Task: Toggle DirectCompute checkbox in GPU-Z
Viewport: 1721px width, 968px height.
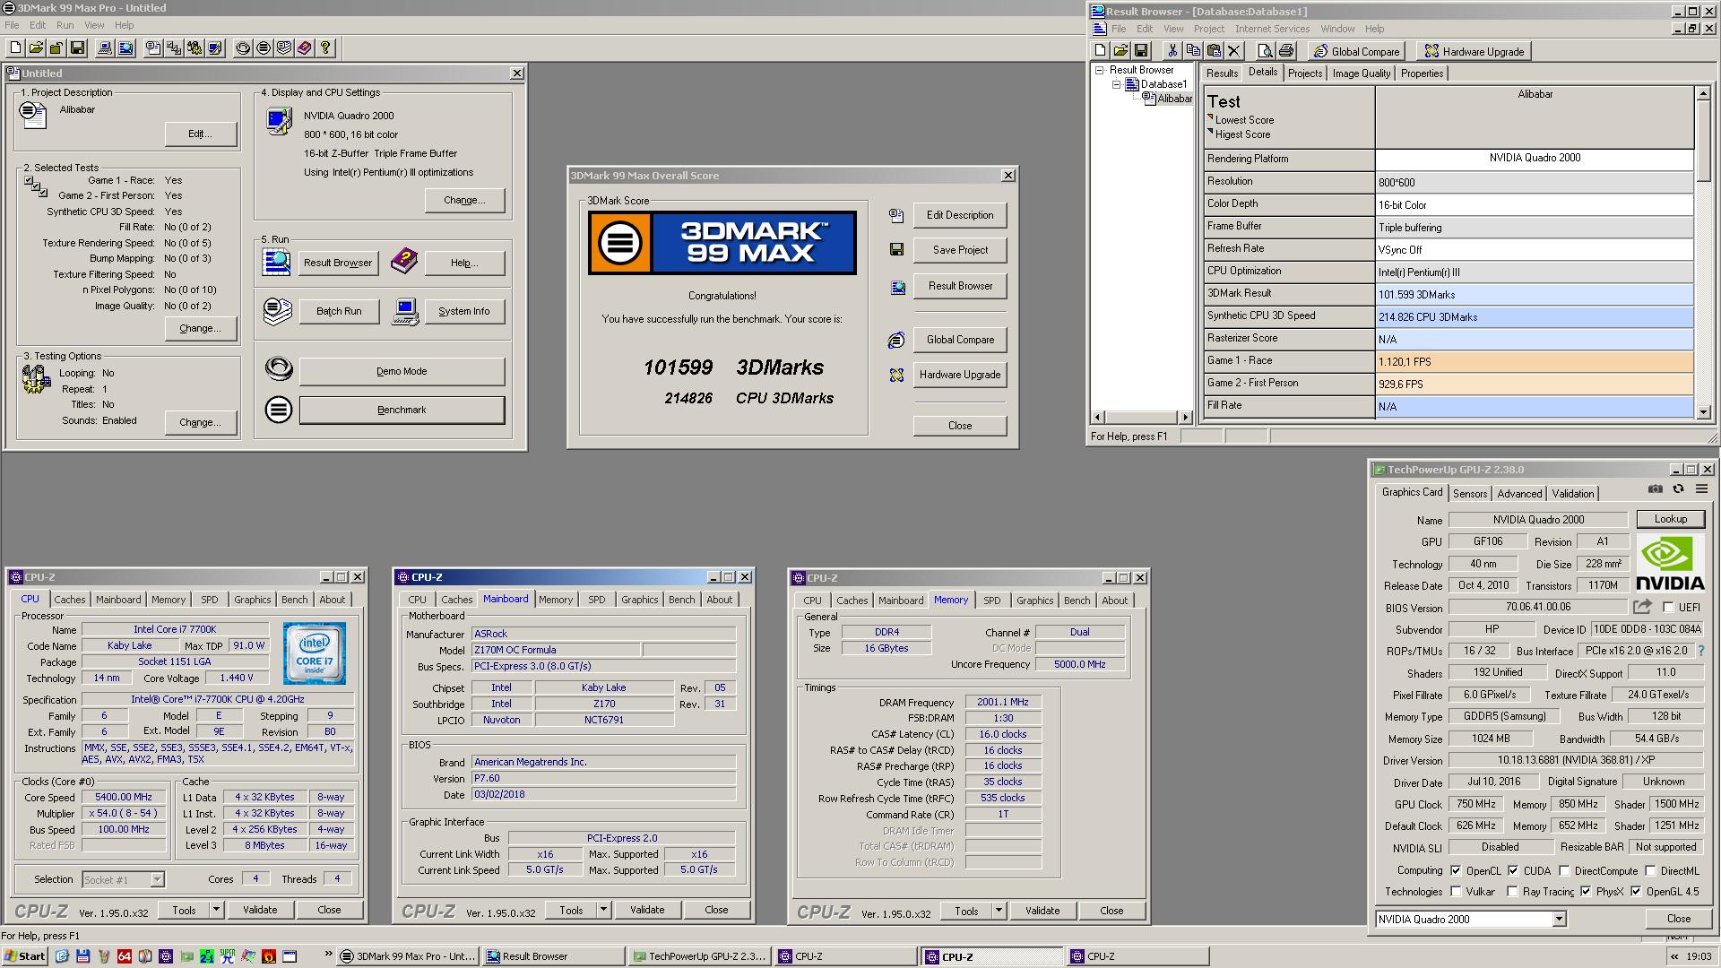Action: point(1564,871)
